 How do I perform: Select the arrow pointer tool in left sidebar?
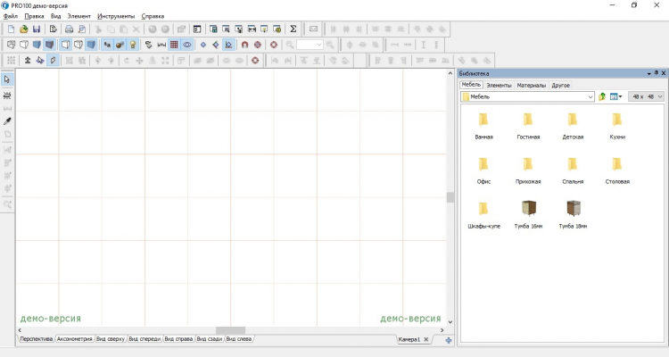[x=7, y=79]
